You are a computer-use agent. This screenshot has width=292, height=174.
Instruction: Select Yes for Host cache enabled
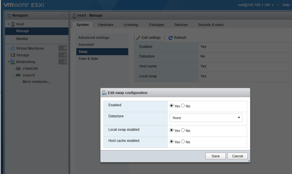(171, 142)
